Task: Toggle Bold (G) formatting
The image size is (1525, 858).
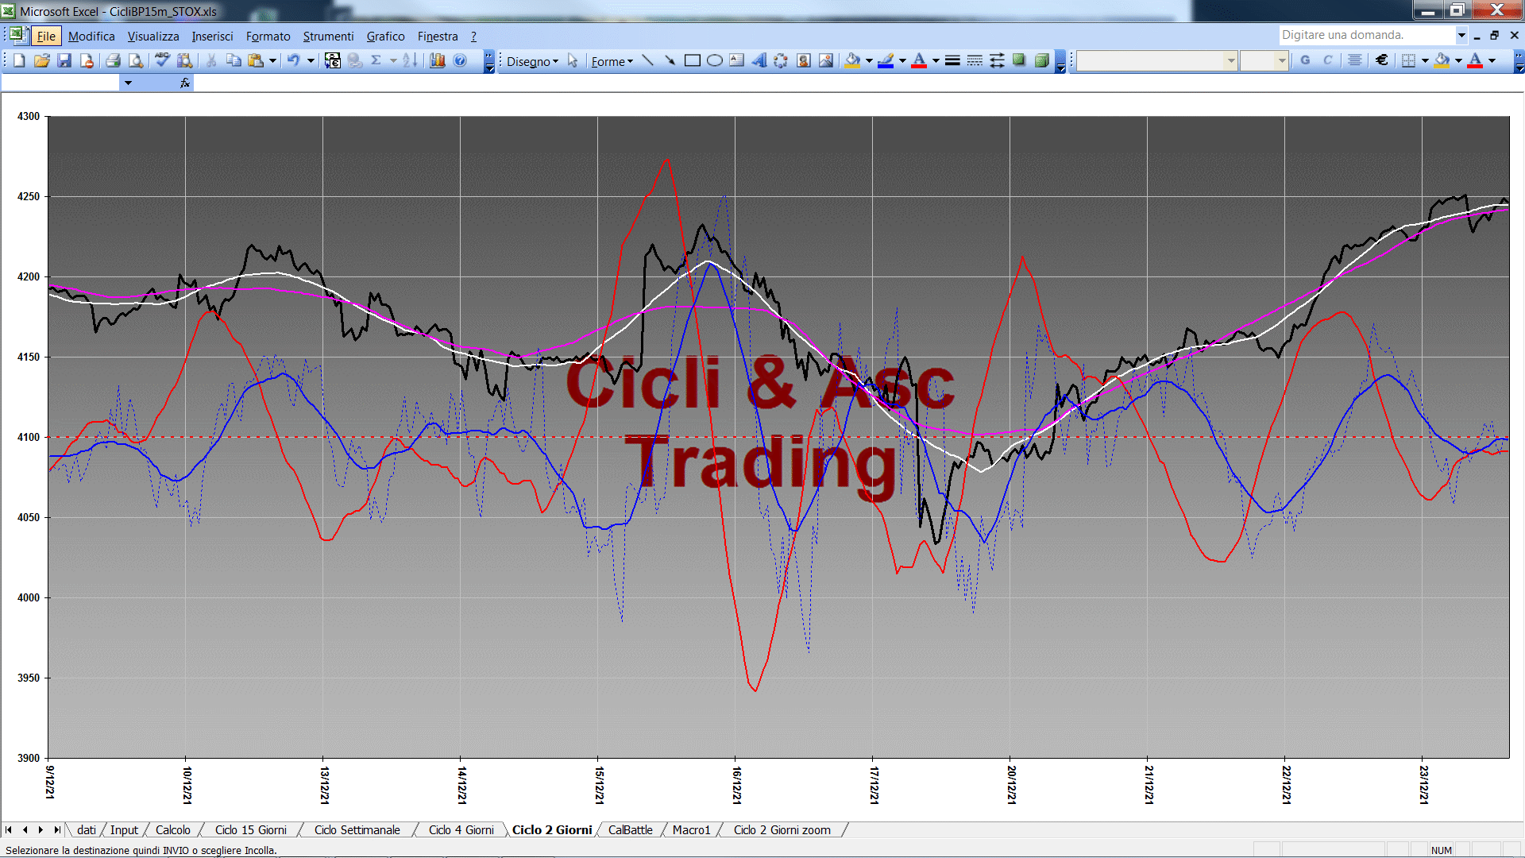Action: pyautogui.click(x=1305, y=60)
